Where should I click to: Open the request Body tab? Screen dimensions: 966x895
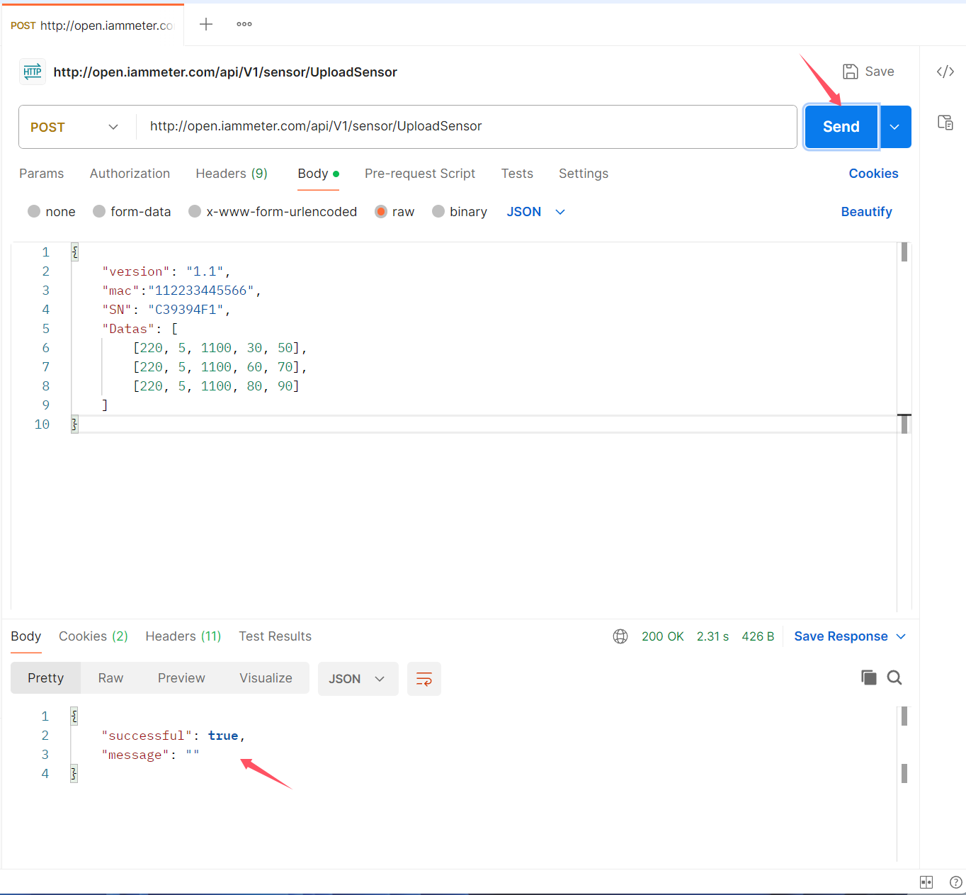click(318, 174)
